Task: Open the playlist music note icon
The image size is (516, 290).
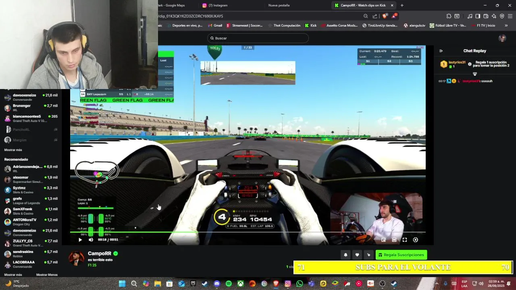Action: [x=470, y=16]
